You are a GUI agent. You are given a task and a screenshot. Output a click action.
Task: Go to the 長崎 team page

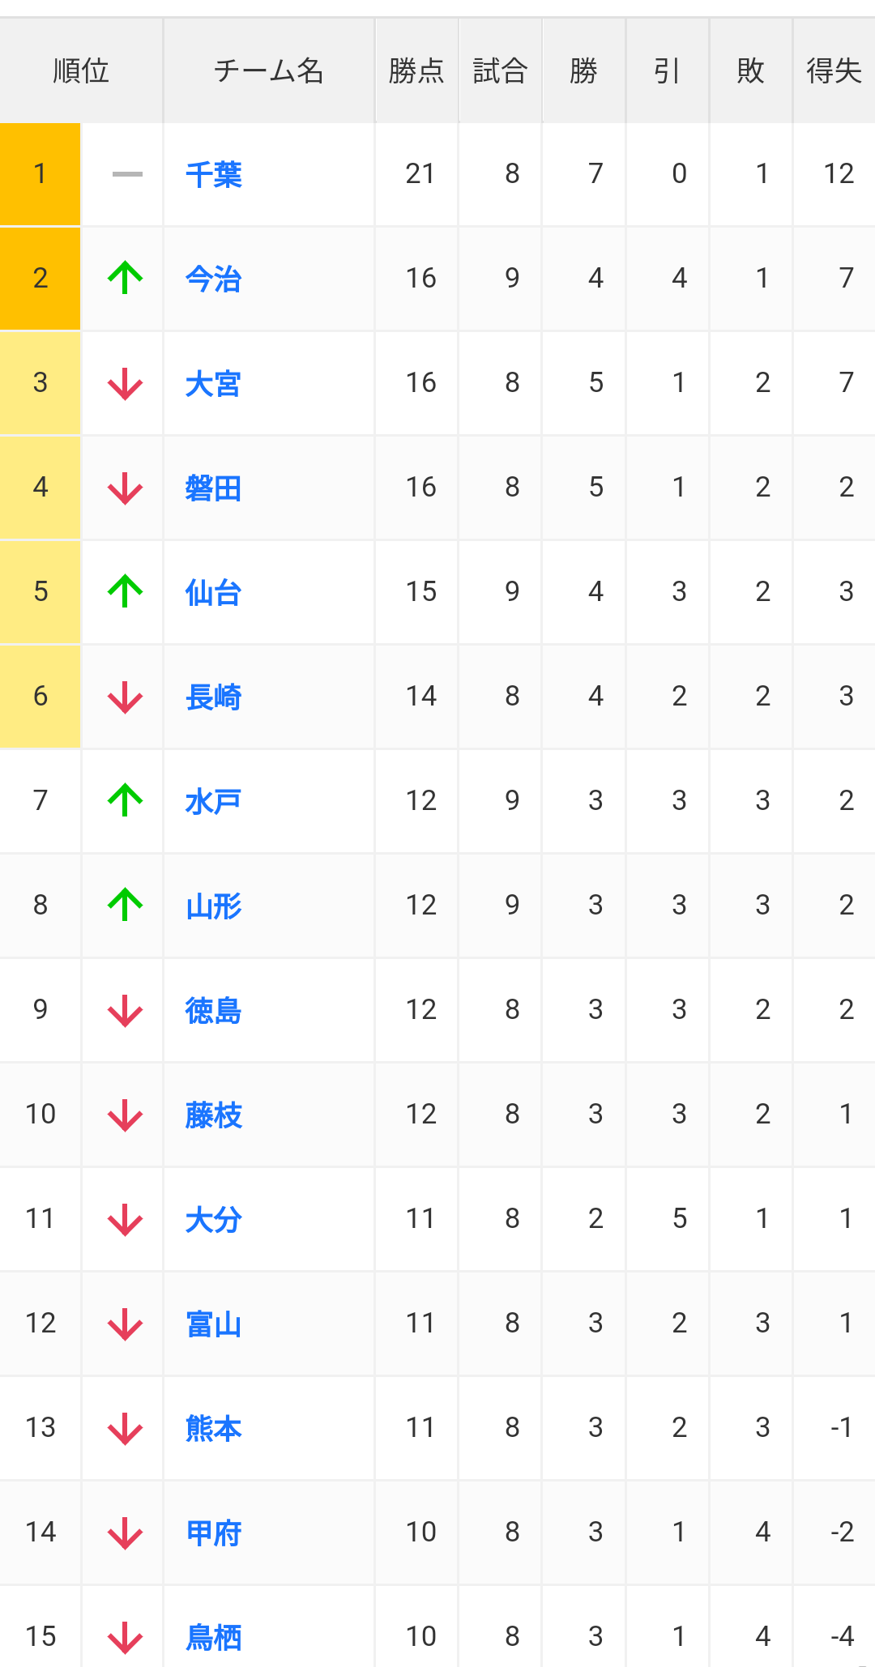pyautogui.click(x=214, y=697)
